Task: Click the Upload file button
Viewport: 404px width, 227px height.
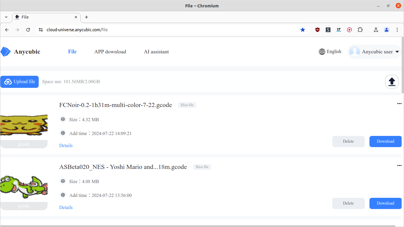Action: 19,82
